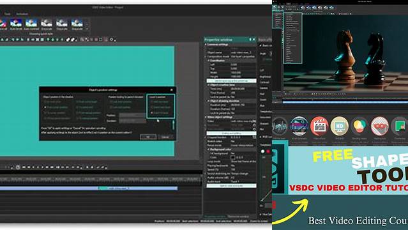Click OK in the position settings dialog
Viewport: 408px width, 230px height.
[148, 137]
